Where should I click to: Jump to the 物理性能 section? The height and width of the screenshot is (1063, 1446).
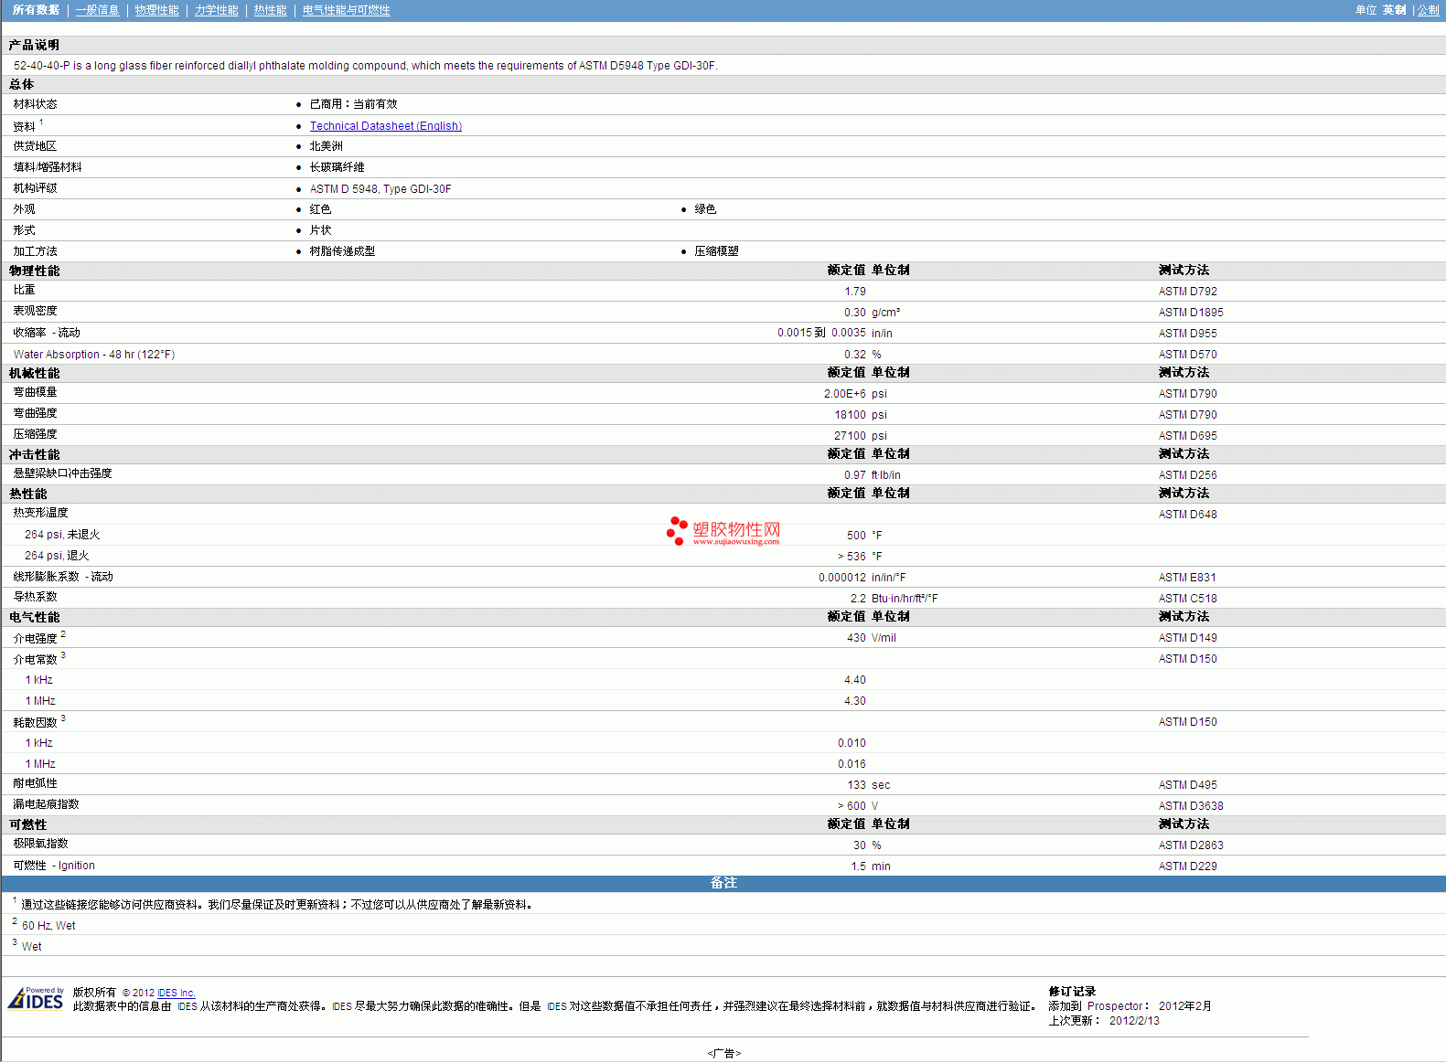point(156,10)
